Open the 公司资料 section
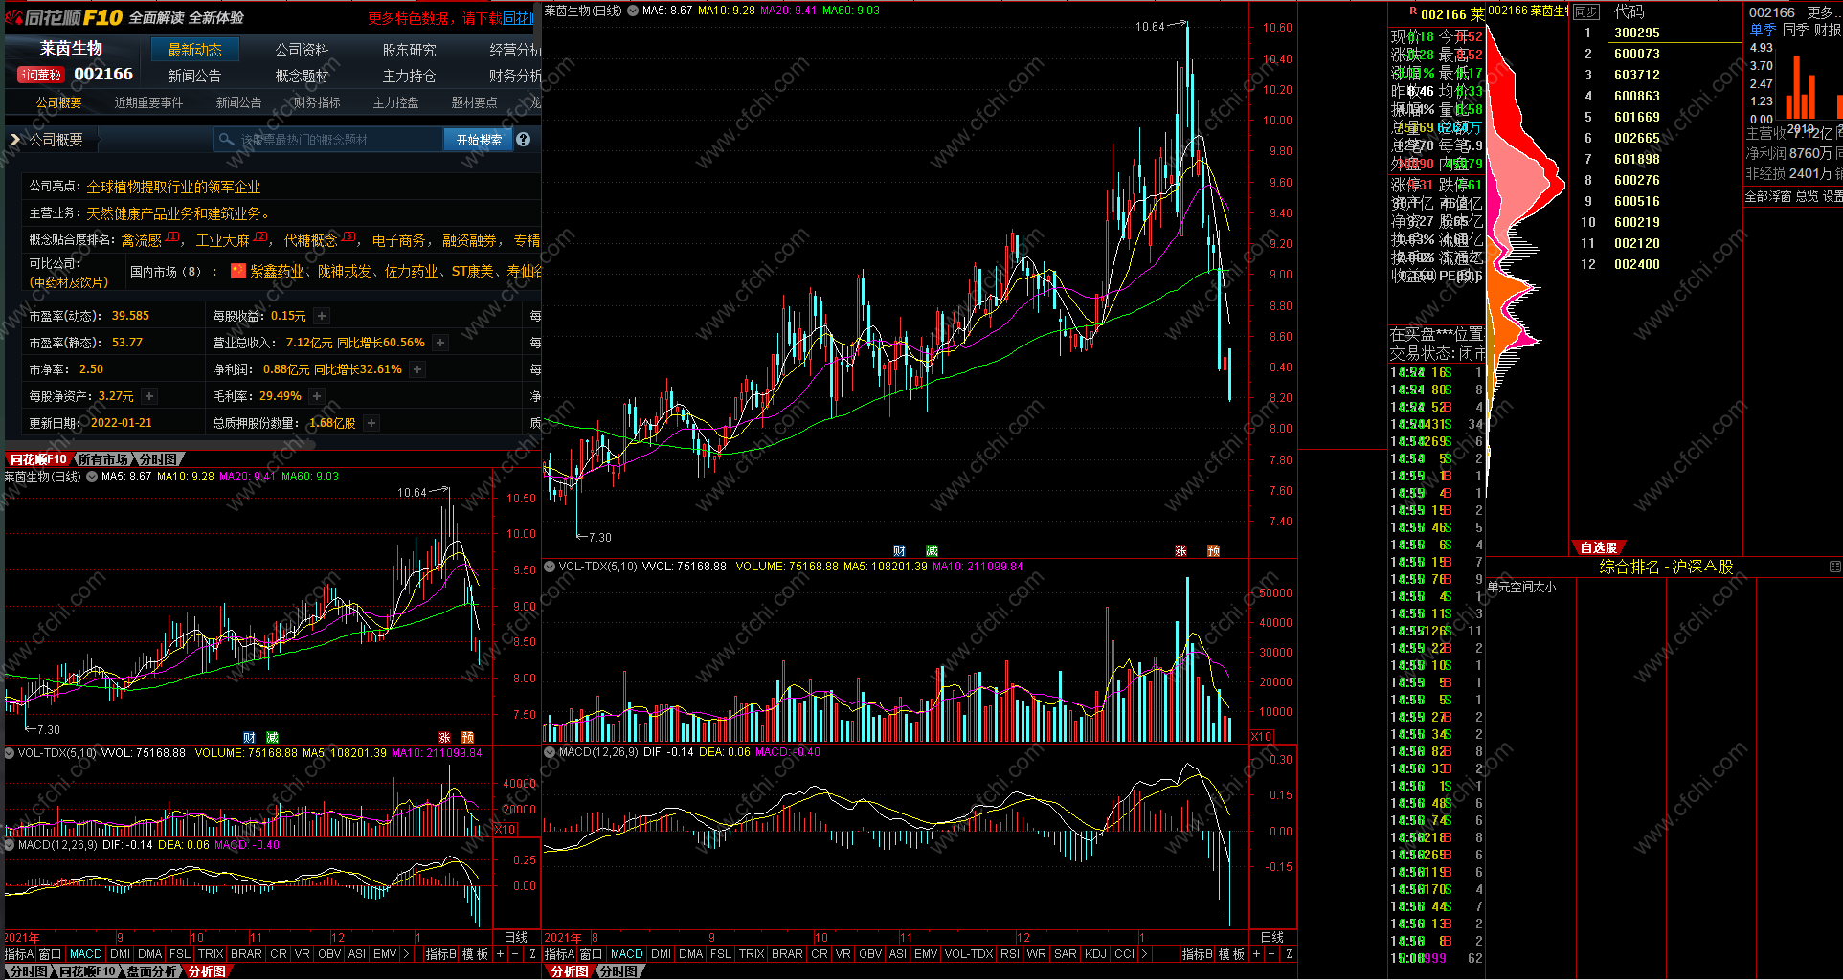1843x980 pixels. point(302,50)
